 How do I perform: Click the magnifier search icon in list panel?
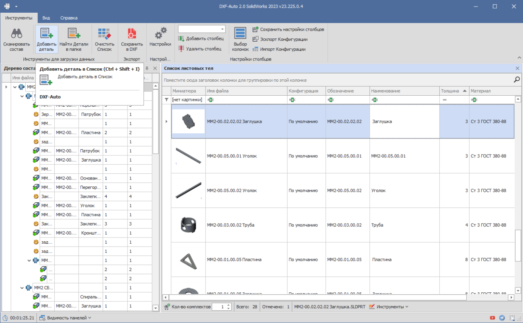(517, 80)
